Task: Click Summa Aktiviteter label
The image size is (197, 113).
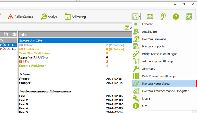Action: [x=32, y=66]
